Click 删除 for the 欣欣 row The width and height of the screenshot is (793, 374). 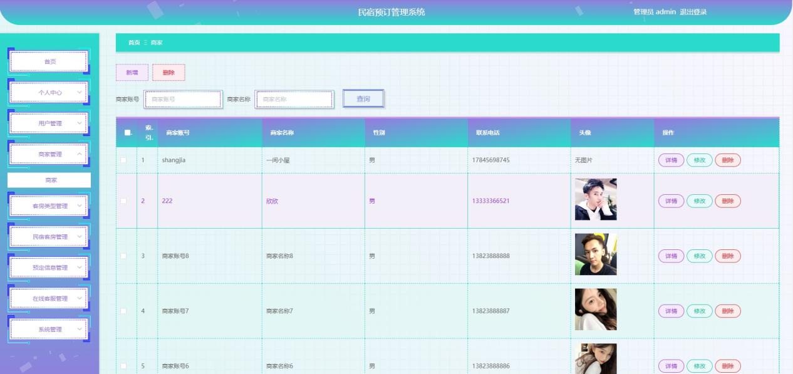pyautogui.click(x=728, y=201)
